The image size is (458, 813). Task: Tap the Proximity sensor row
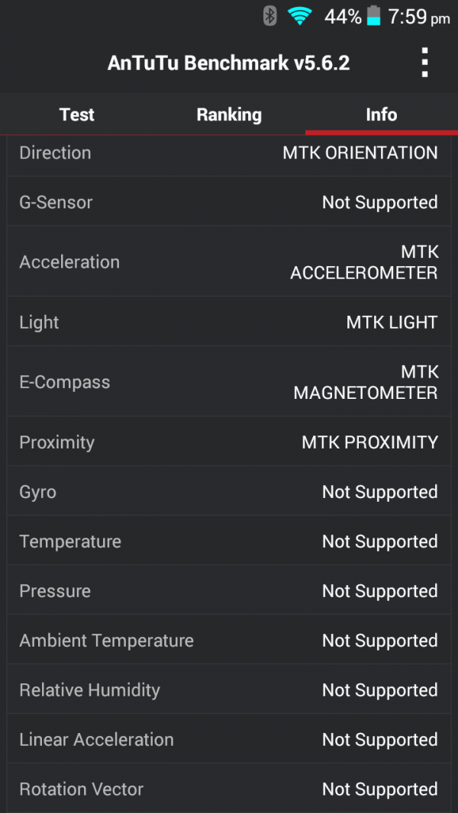(x=229, y=442)
